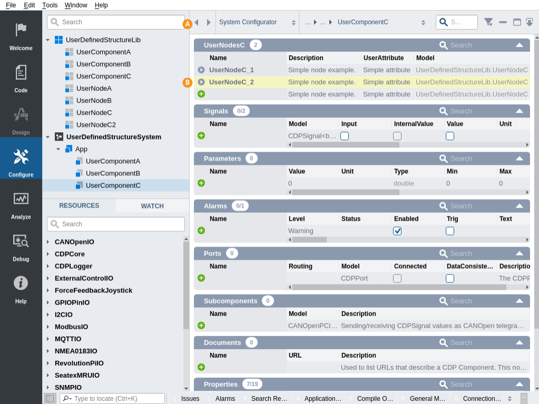Select the Configure mode icon
Screen dimensions: 539x404
21,157
